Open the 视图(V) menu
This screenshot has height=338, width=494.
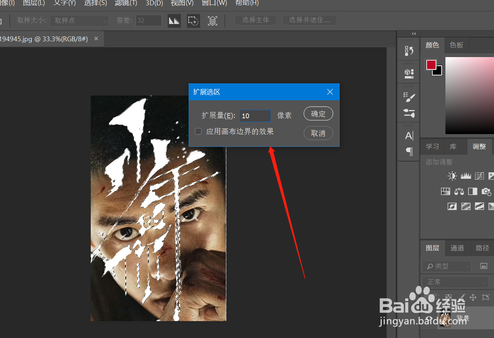point(182,3)
